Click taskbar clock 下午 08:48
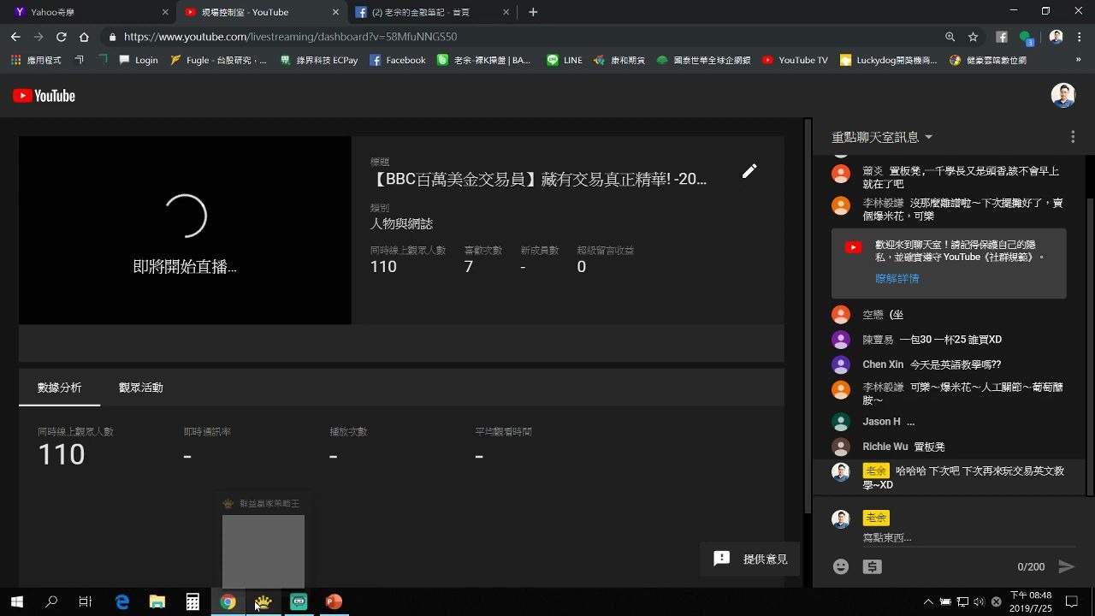This screenshot has height=616, width=1095. [1031, 601]
